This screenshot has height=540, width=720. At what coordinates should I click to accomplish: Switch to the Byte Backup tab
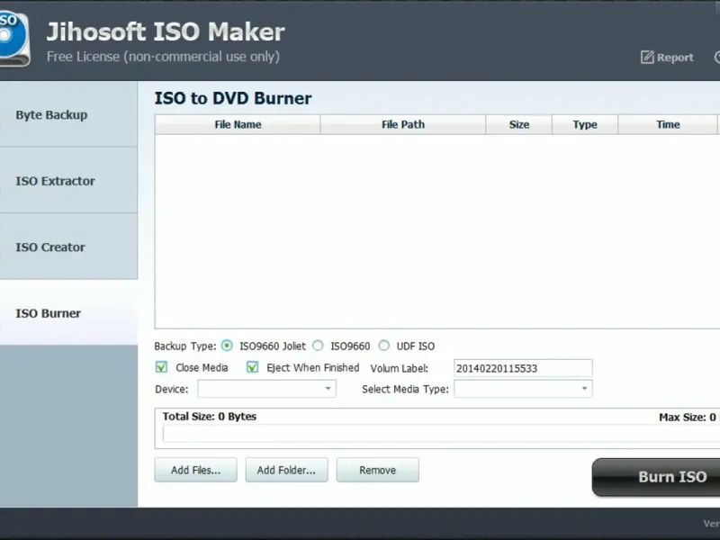point(68,115)
